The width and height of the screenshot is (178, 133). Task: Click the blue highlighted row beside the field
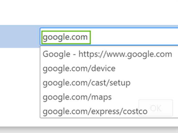19,37
